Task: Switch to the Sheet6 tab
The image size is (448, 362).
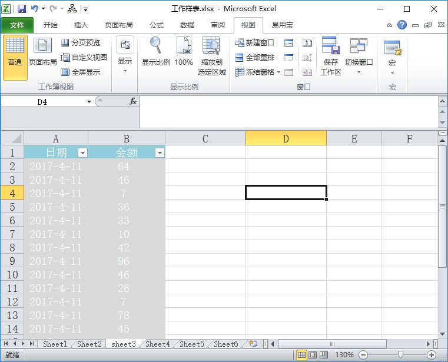Action: coord(225,344)
